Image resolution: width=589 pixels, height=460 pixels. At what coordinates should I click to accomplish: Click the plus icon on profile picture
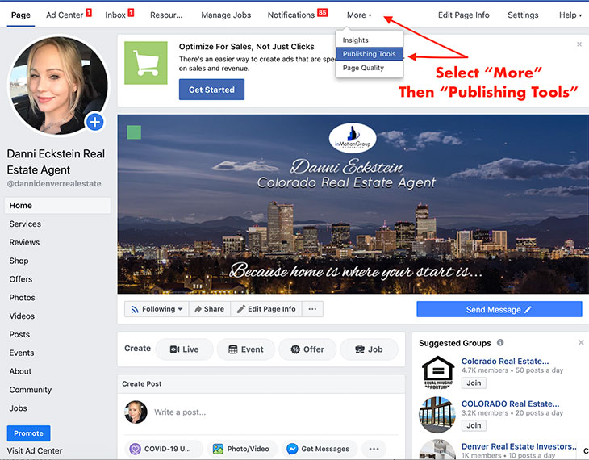95,122
